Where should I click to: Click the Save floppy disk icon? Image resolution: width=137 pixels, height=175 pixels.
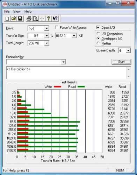click(20, 19)
